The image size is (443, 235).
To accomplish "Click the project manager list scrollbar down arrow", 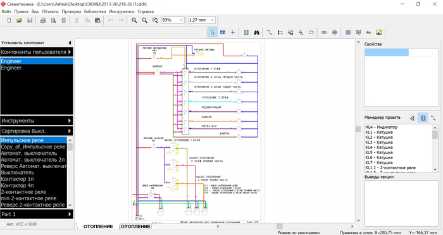I will pyautogui.click(x=435, y=169).
